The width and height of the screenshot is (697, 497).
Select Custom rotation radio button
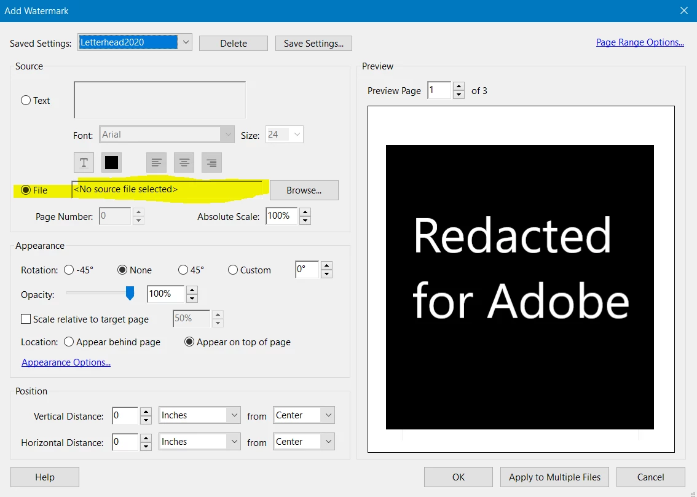pyautogui.click(x=232, y=270)
